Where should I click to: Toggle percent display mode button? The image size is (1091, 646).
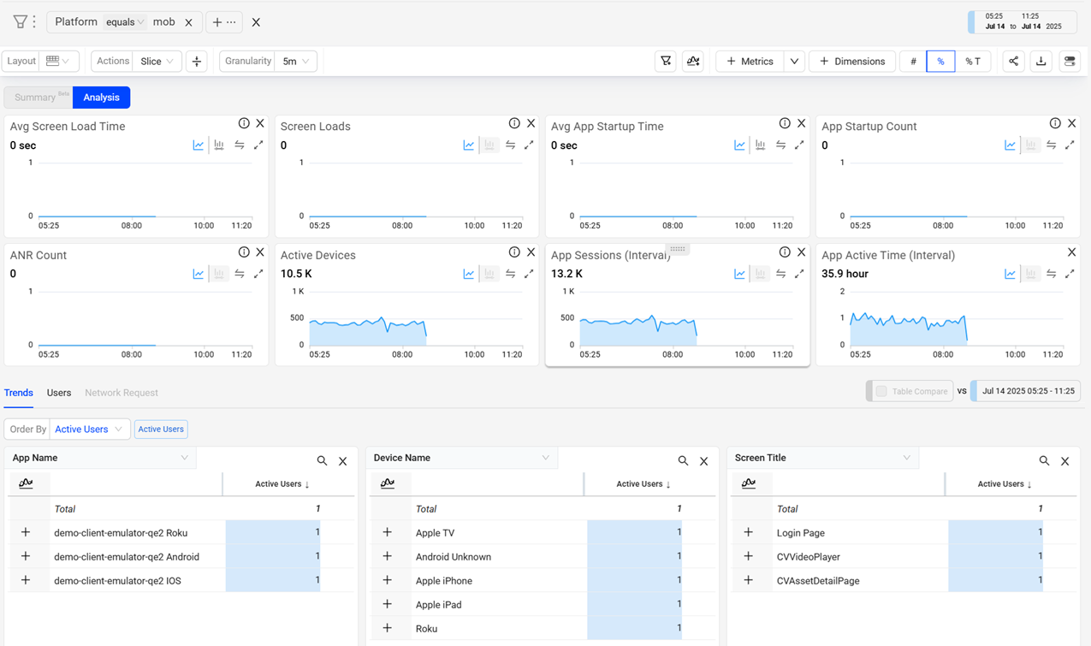click(940, 62)
